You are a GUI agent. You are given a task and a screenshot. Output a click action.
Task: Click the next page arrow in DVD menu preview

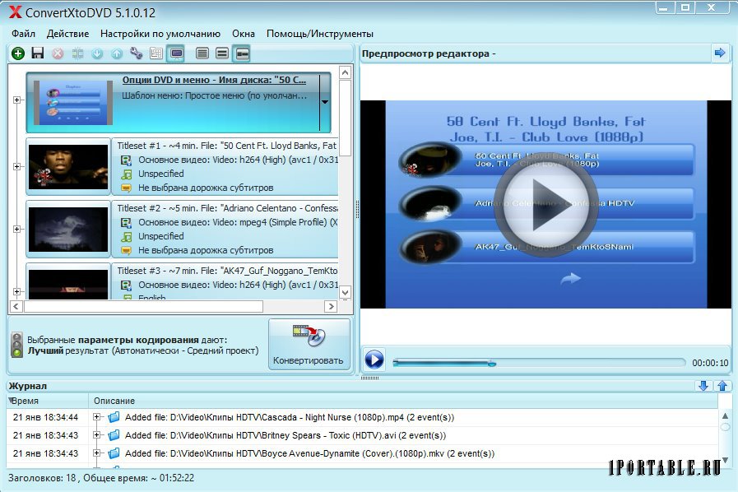[570, 279]
